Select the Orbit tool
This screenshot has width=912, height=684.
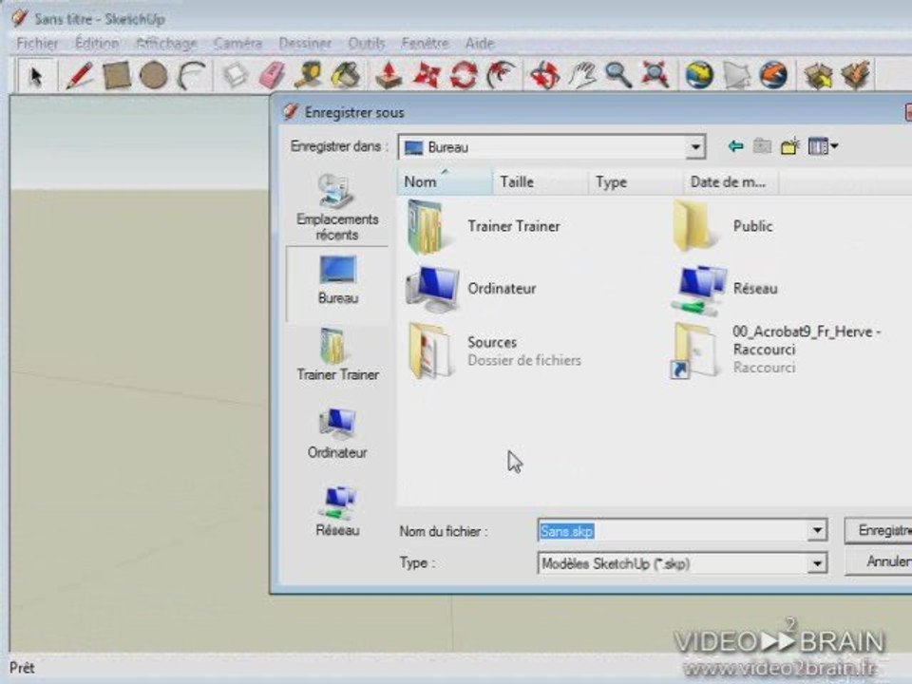545,76
